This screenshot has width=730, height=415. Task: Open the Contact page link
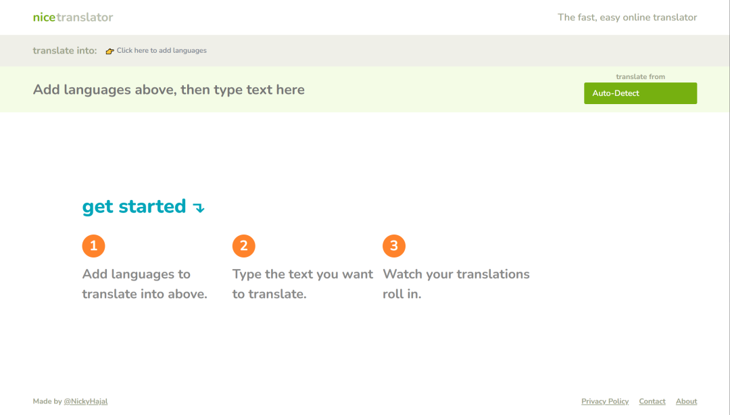pyautogui.click(x=652, y=401)
